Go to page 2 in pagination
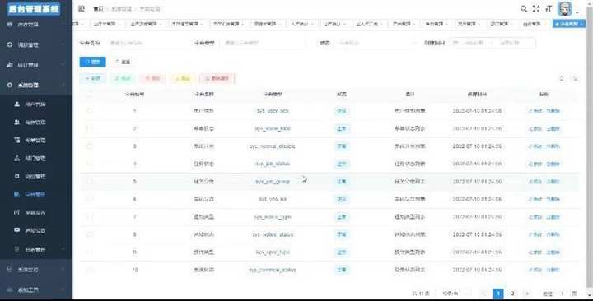This screenshot has width=593, height=301. 512,294
